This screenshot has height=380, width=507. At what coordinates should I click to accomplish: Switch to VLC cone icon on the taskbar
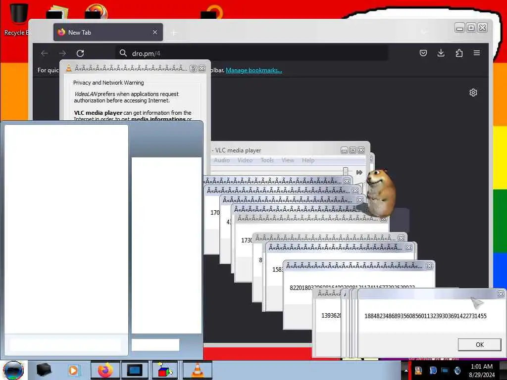pos(198,370)
